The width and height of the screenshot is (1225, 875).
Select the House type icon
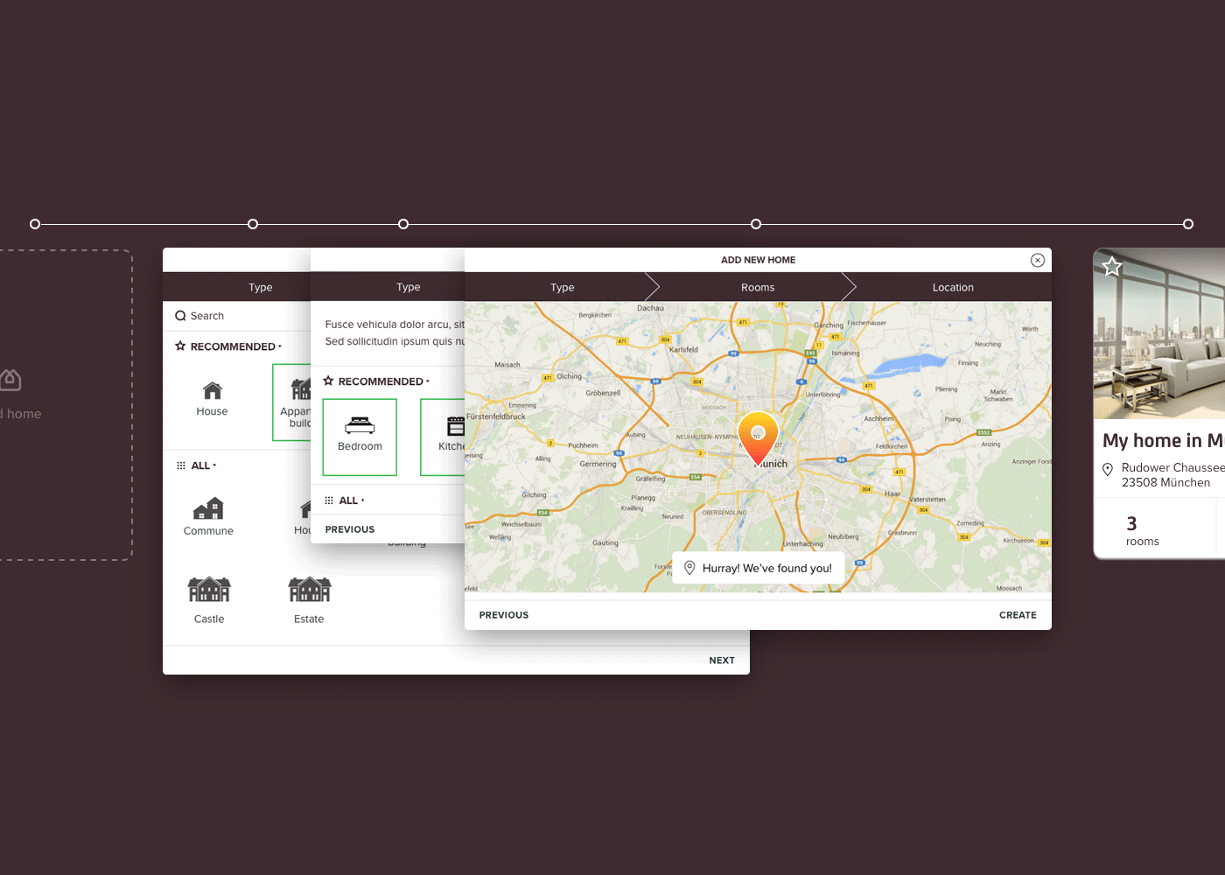point(213,390)
